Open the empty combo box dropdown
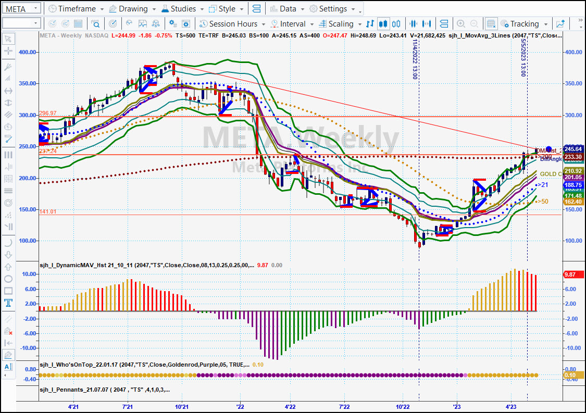586x413 pixels. (35, 23)
